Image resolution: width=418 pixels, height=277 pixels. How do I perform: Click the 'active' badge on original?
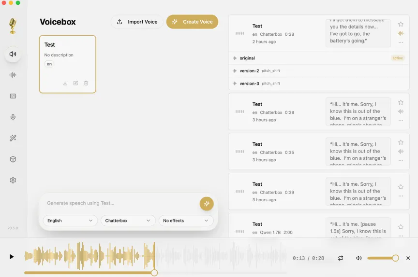(x=398, y=58)
